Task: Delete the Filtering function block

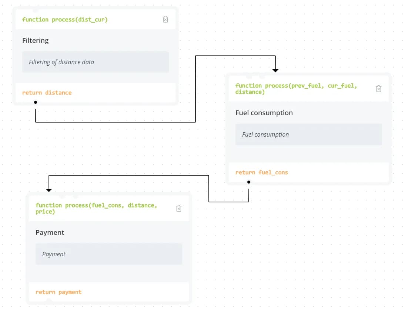Action: coord(165,19)
